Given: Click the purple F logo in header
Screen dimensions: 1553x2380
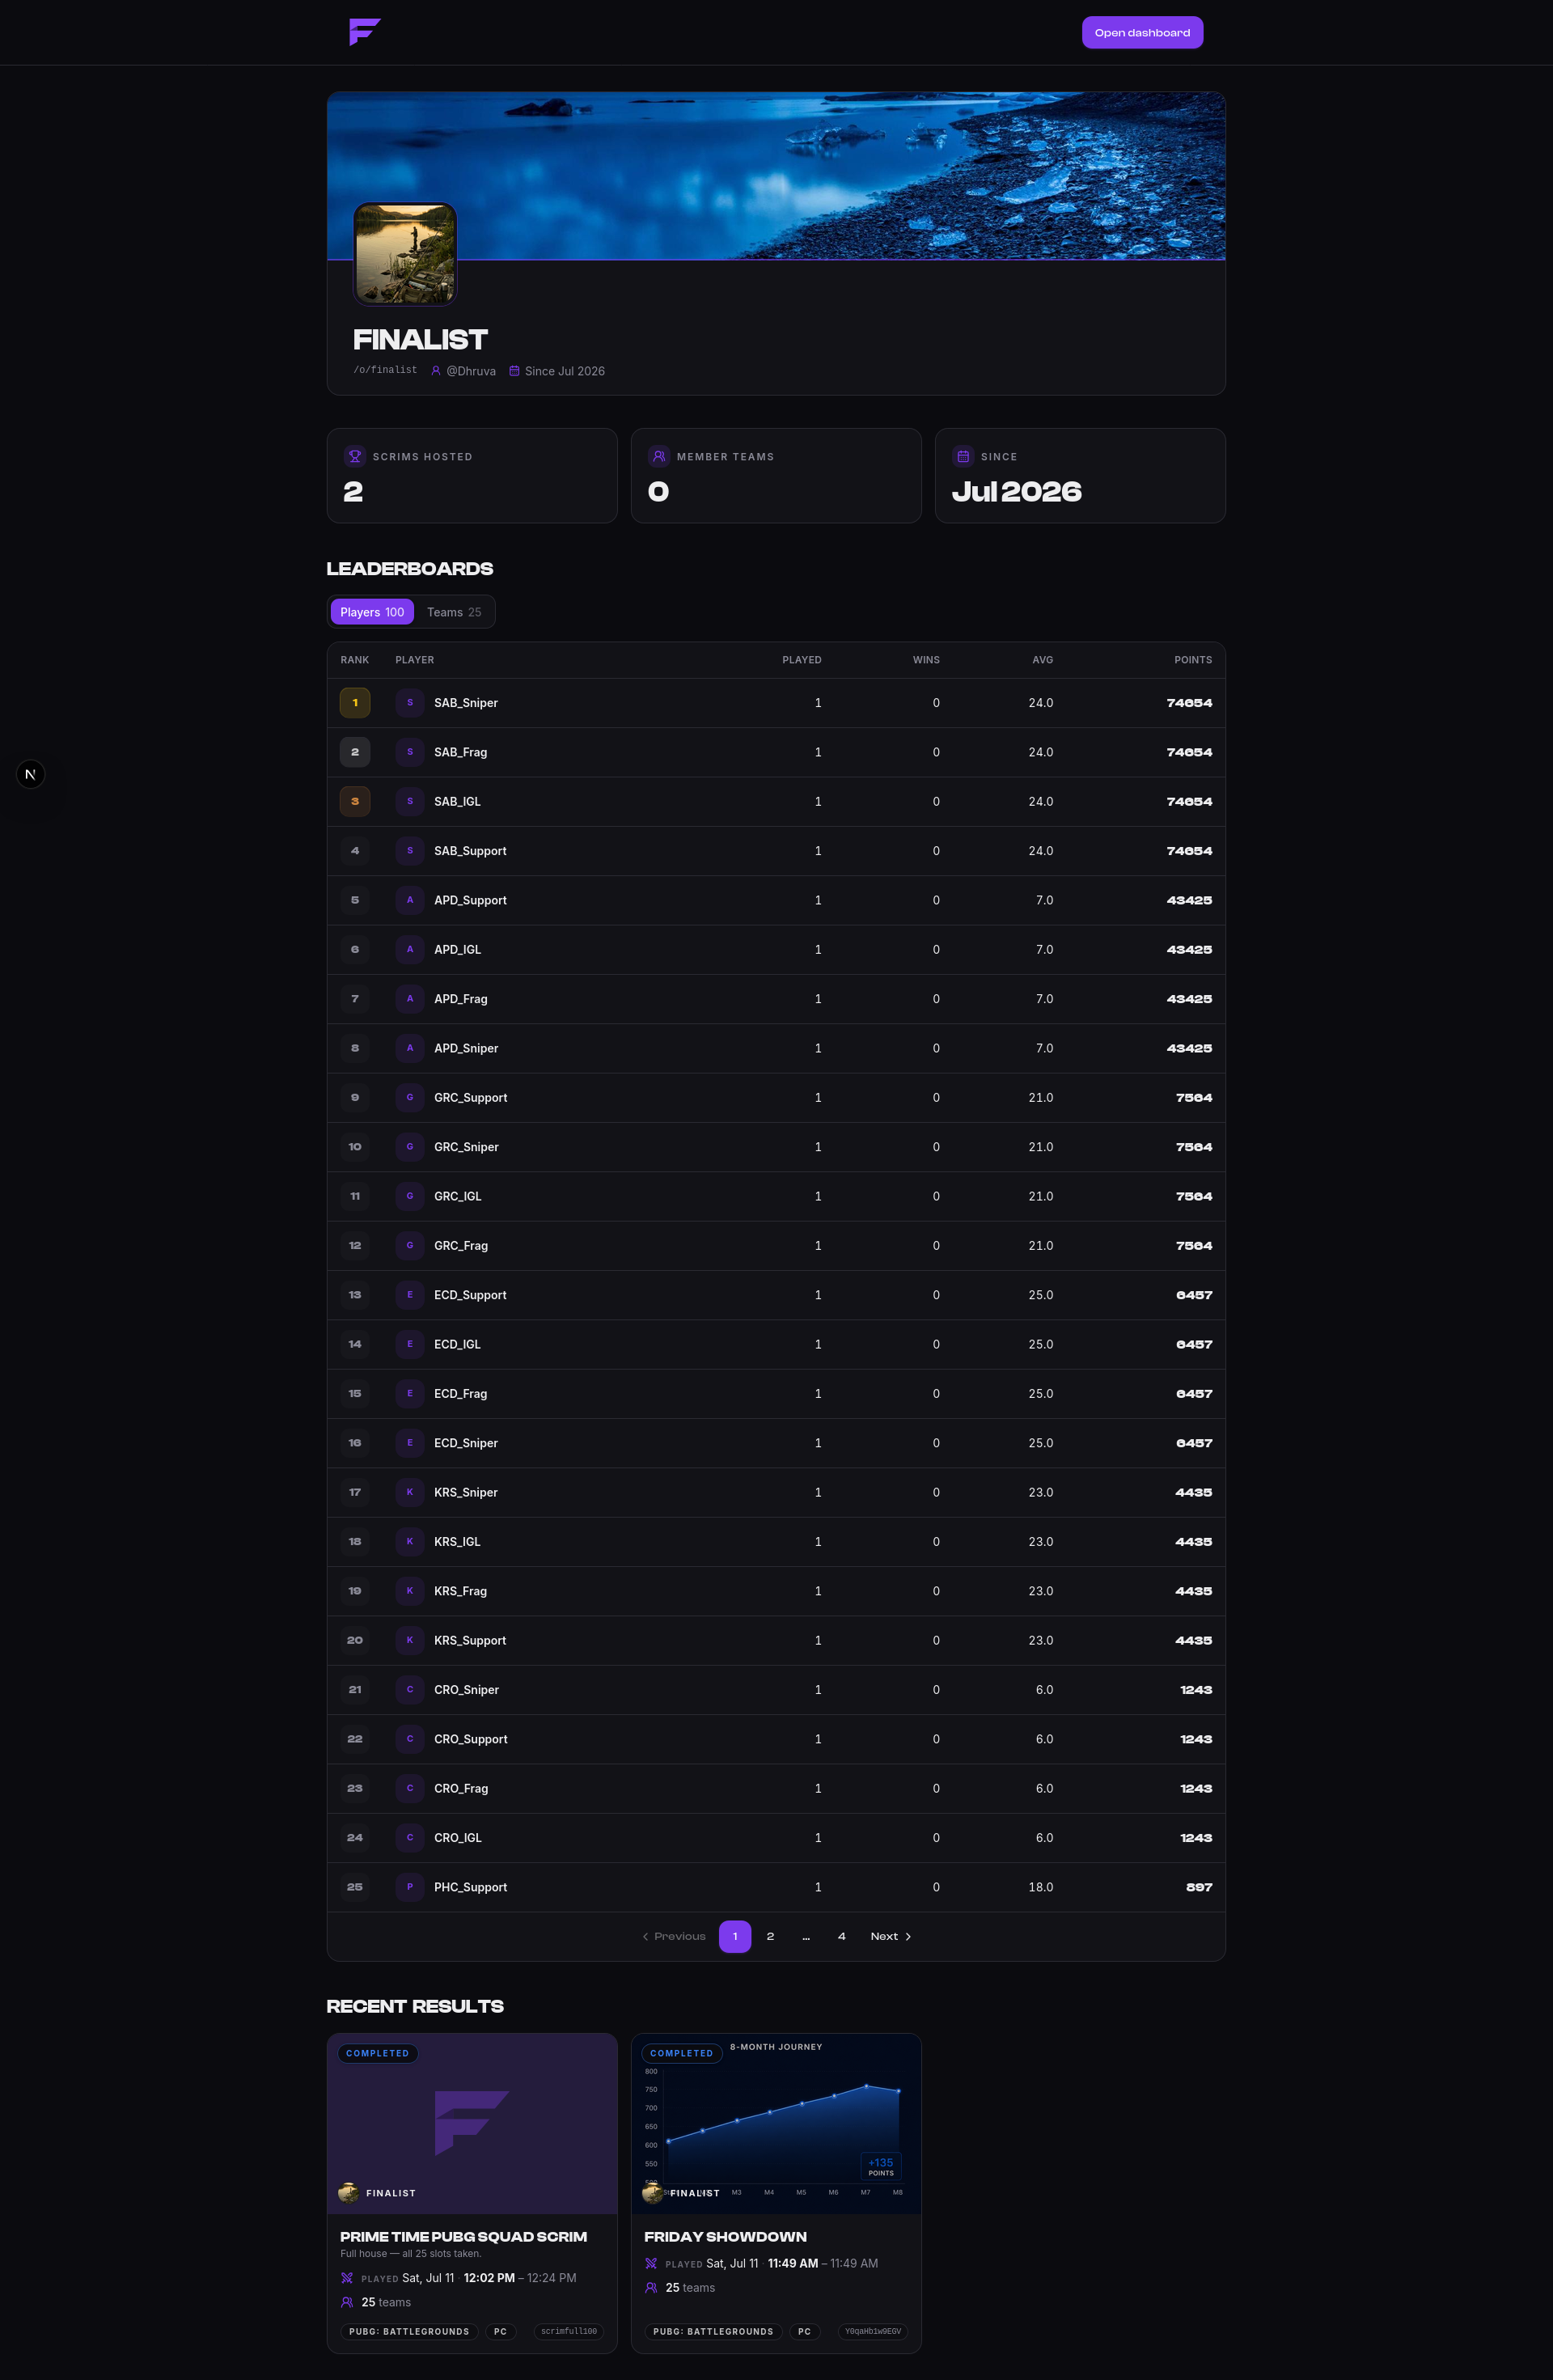Looking at the screenshot, I should click(x=365, y=32).
